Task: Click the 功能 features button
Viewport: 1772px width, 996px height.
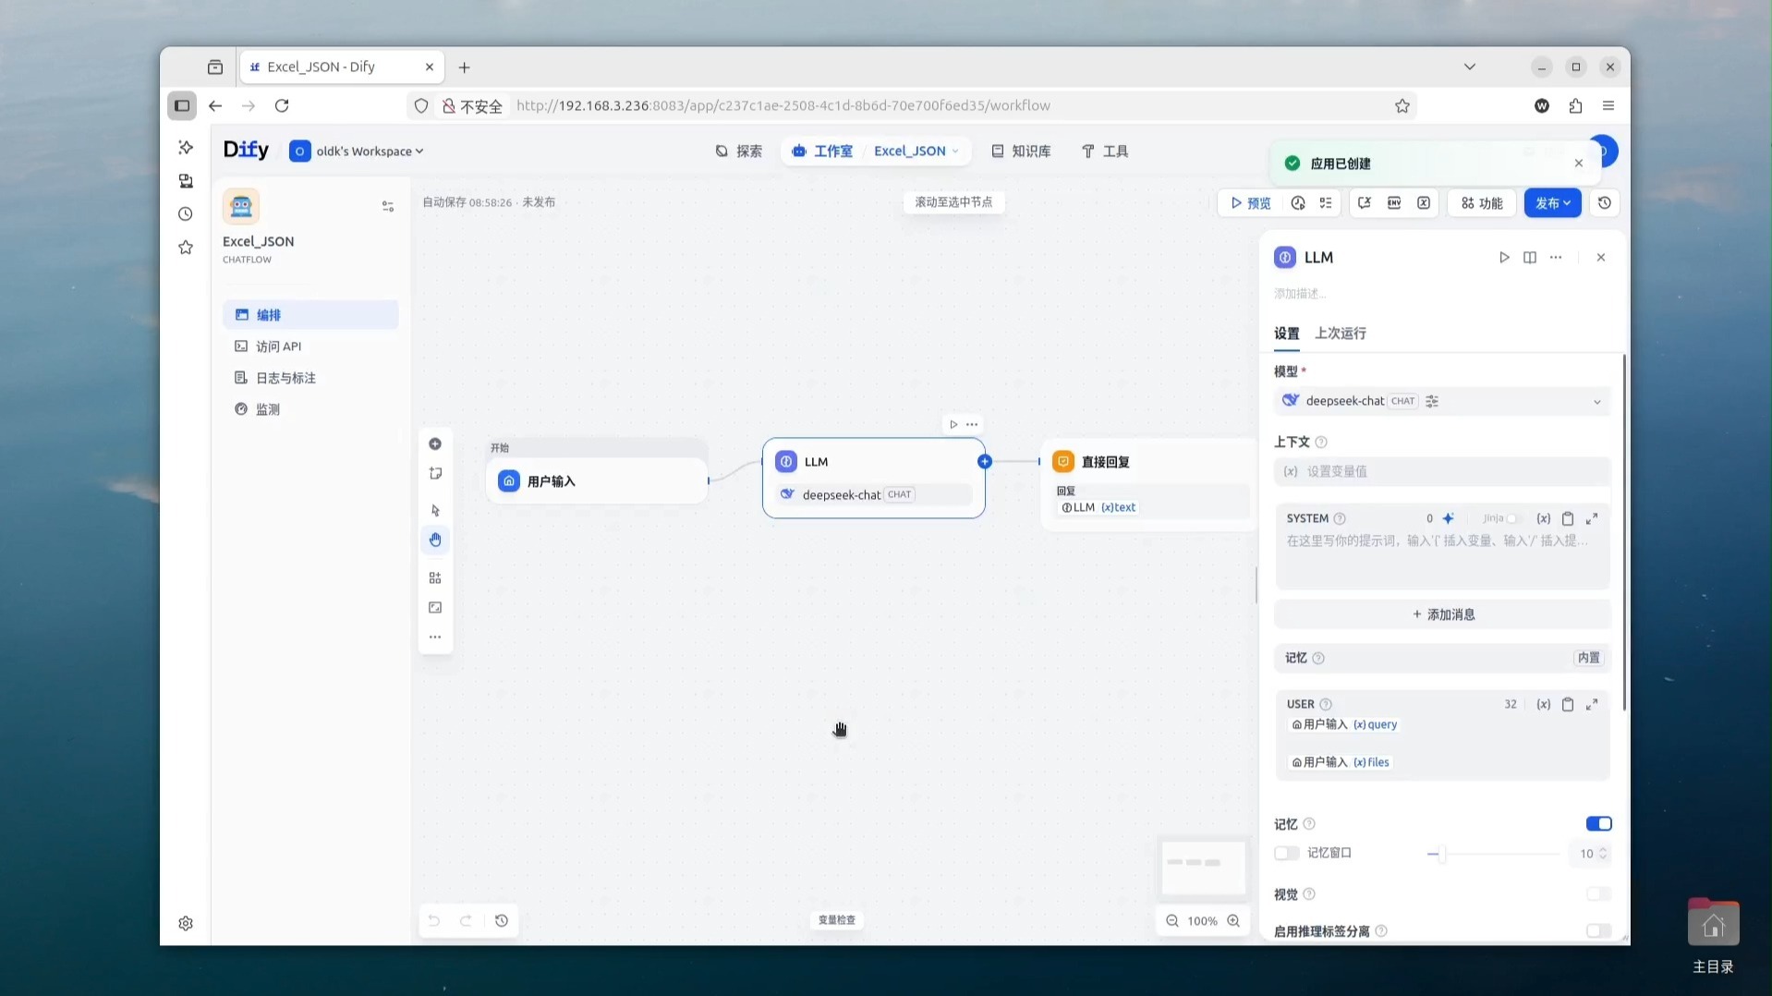Action: click(x=1482, y=203)
